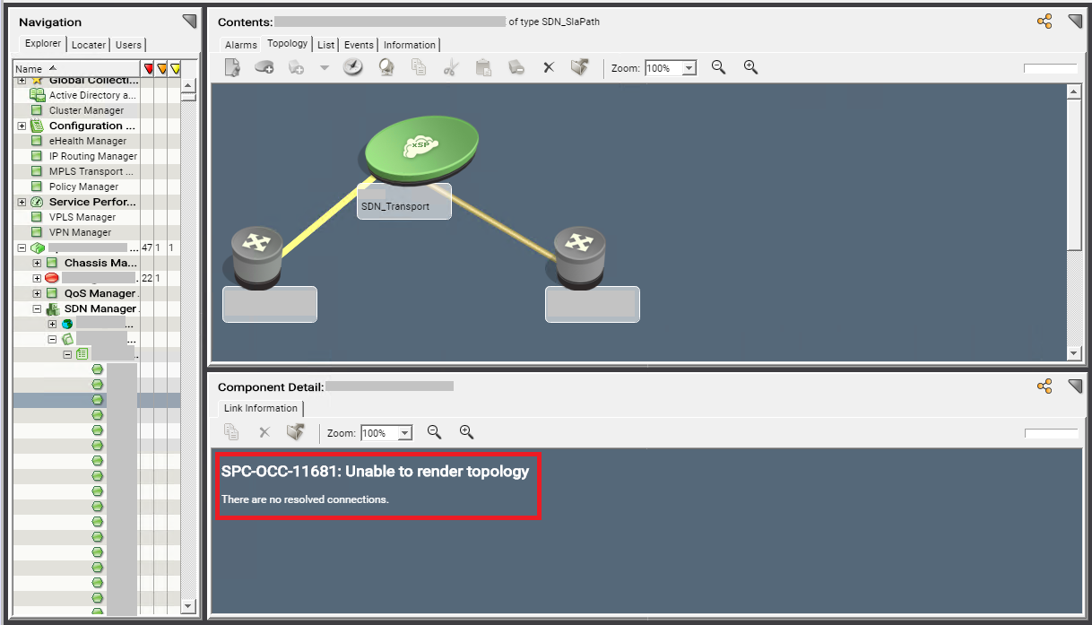The height and width of the screenshot is (625, 1092).
Task: Click the scissors cut icon in Contents toolbar
Action: (x=451, y=67)
